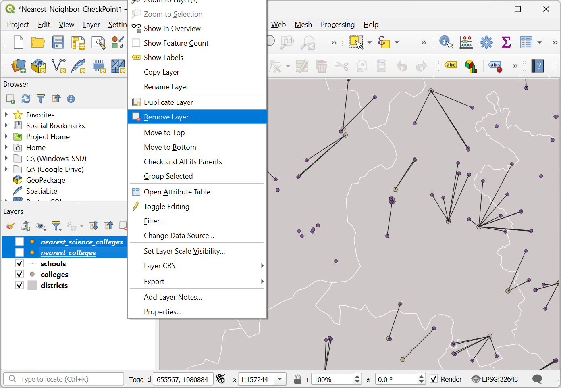Save project with the floppy disk icon
The height and width of the screenshot is (388, 561).
(x=58, y=42)
